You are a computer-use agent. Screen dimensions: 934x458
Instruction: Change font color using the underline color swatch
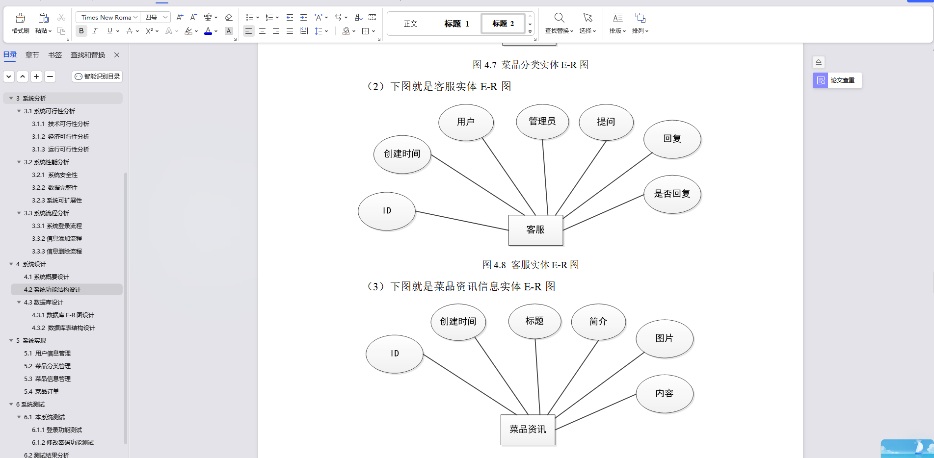pyautogui.click(x=209, y=31)
